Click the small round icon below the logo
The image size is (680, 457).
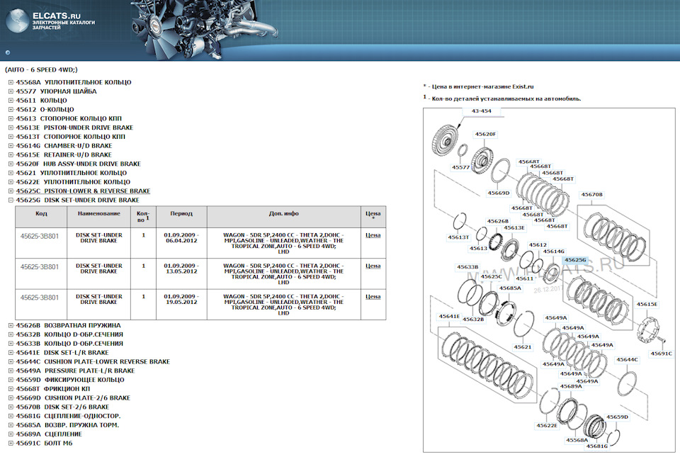pos(7,52)
